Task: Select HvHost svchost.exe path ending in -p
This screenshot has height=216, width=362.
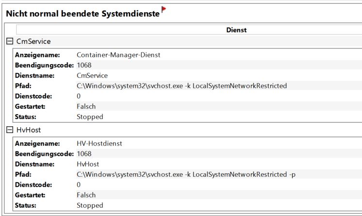Action: point(186,174)
